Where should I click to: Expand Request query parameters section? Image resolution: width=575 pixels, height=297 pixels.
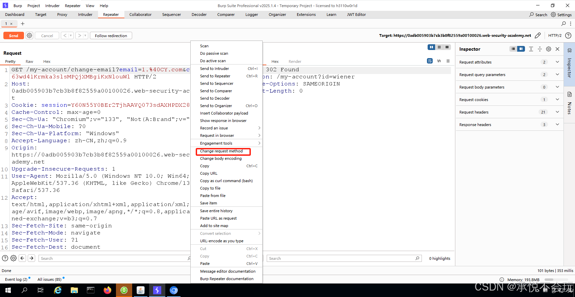tap(509, 75)
